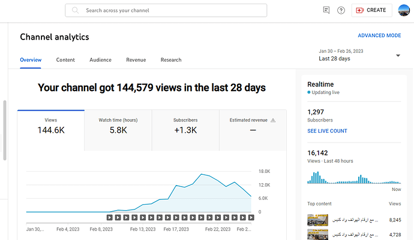Open the Last 28 days date dropdown
This screenshot has width=414, height=240.
coord(398,56)
